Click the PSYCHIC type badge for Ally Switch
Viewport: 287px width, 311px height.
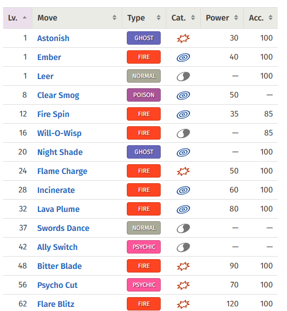144,247
